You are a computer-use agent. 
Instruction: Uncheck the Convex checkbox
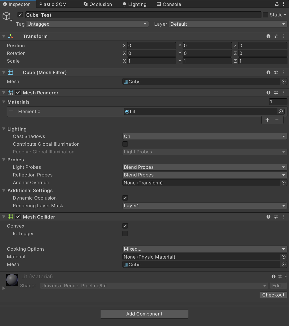125,226
